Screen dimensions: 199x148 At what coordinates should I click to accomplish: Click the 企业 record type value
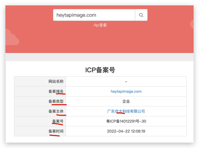pos(126,101)
